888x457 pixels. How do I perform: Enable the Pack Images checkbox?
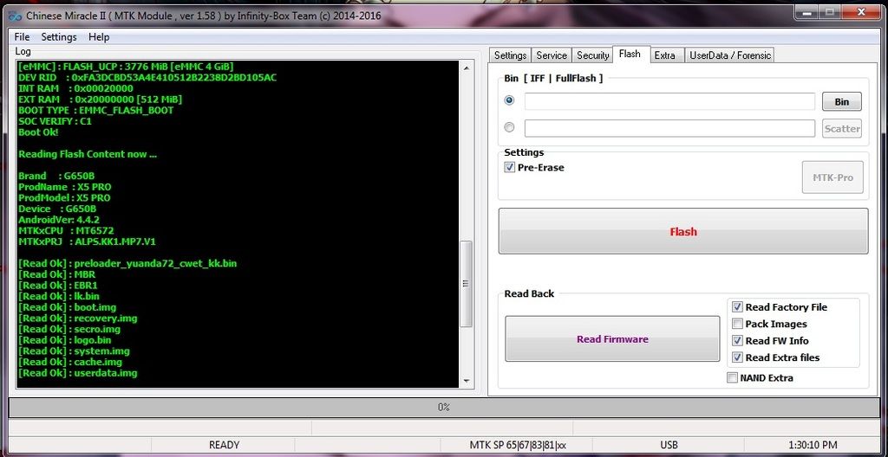(737, 324)
